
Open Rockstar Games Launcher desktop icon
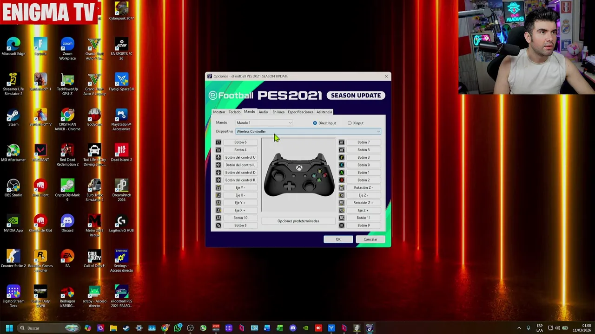pos(40,261)
